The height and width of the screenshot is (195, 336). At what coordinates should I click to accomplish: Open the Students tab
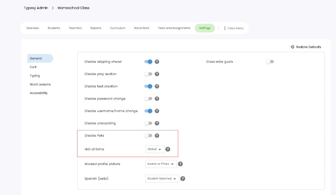[54, 28]
